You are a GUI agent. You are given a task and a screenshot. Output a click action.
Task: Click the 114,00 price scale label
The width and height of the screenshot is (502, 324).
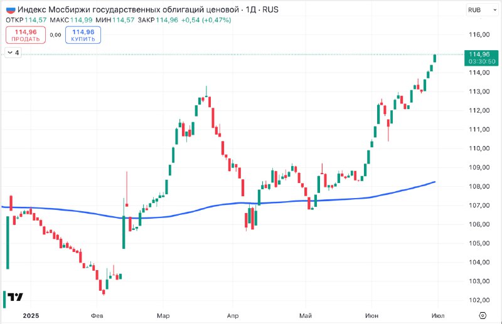click(x=479, y=73)
